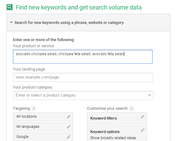Viewport: 175px width, 141px height.
Task: Open Keyword filters pencil edit icon
Action: [x=143, y=116]
